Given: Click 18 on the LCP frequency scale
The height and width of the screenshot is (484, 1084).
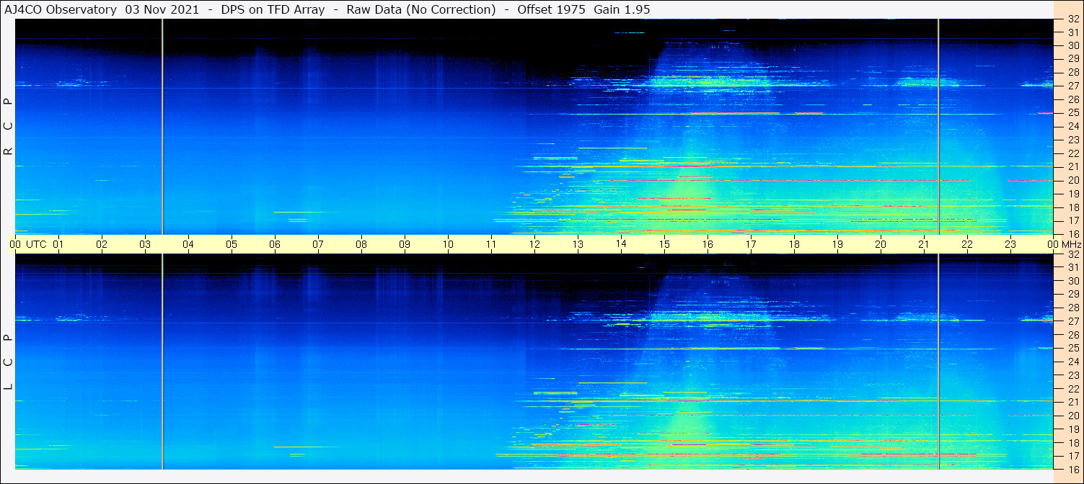Looking at the screenshot, I should click(x=1072, y=442).
